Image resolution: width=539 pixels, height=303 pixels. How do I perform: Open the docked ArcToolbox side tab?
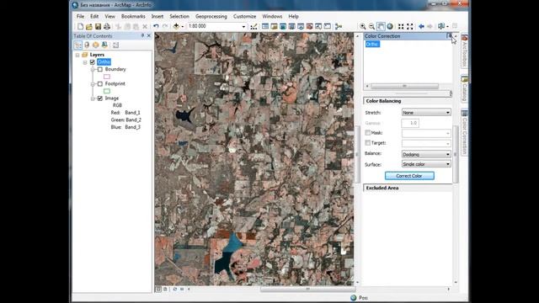(x=464, y=51)
